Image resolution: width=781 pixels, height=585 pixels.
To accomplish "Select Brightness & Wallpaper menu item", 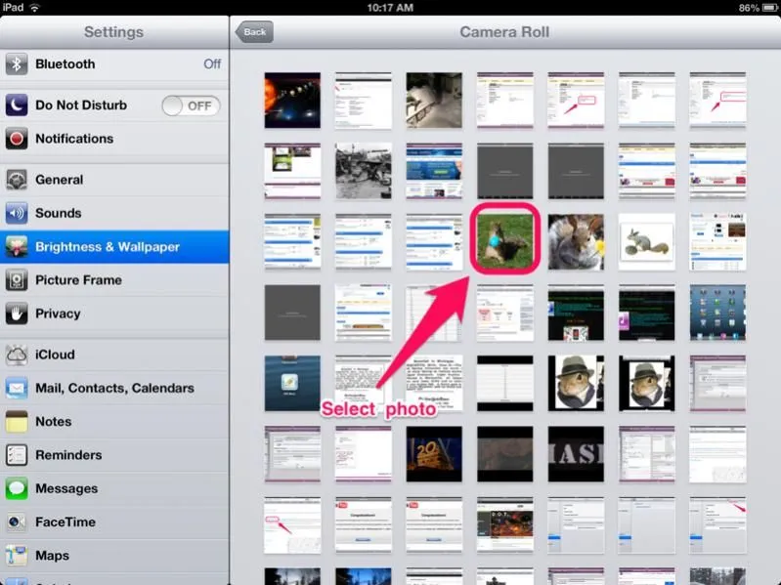I will click(108, 247).
